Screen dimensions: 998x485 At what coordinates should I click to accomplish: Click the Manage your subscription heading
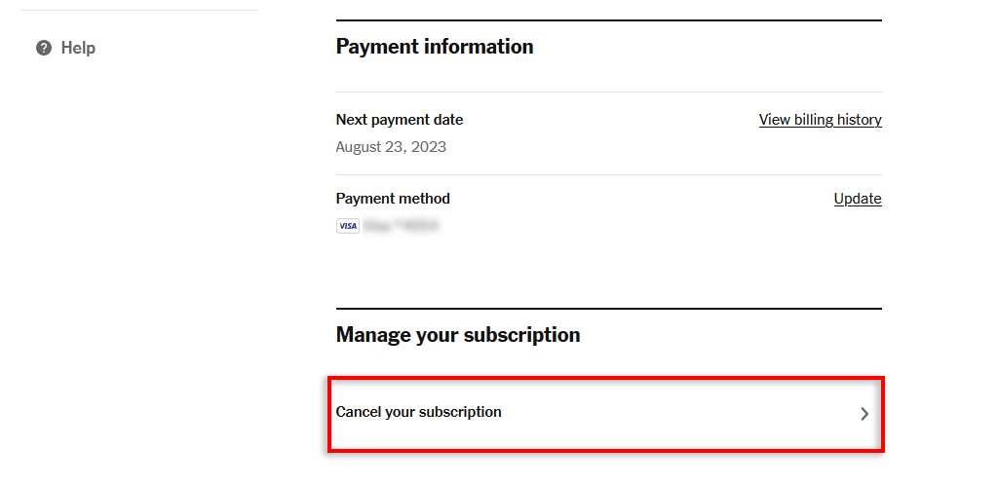click(x=458, y=335)
